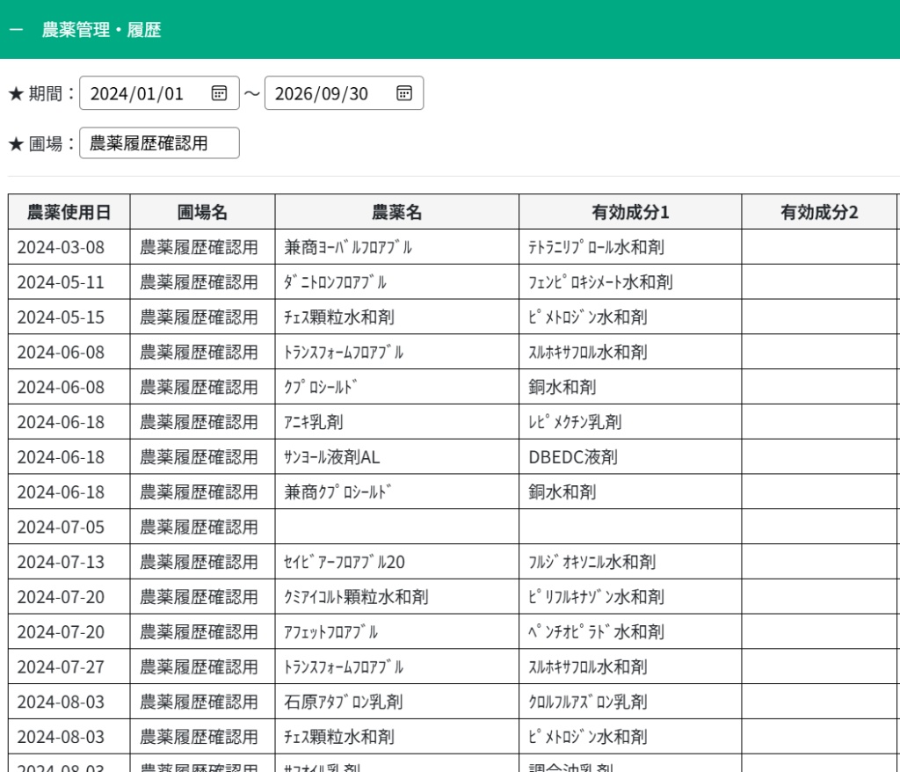Click the start date field 2024/01/01
Image resolution: width=900 pixels, height=772 pixels.
pos(159,93)
